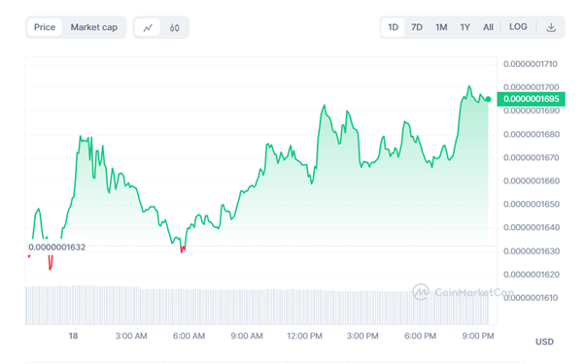
Task: Choose the All time range
Action: coord(488,27)
